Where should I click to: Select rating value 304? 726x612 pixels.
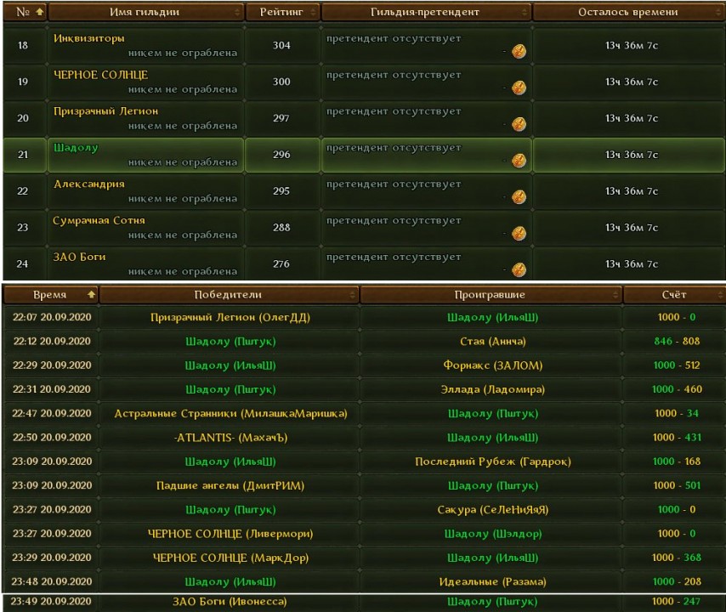[281, 45]
